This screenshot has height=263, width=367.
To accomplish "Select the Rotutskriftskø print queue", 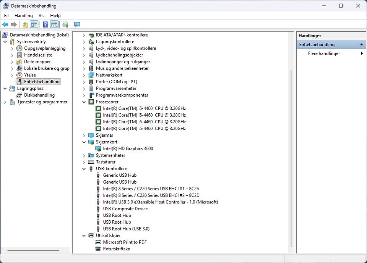I will click(117, 249).
